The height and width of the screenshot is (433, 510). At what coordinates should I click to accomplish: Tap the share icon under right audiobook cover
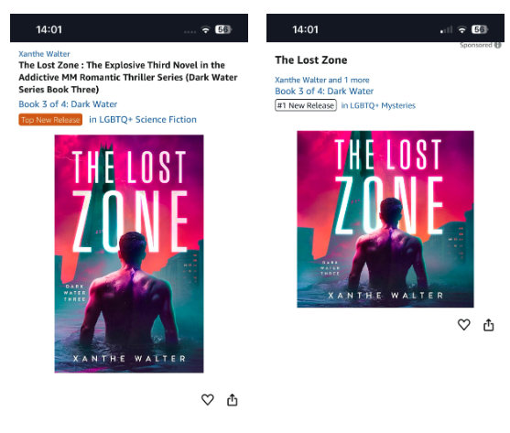pos(489,324)
